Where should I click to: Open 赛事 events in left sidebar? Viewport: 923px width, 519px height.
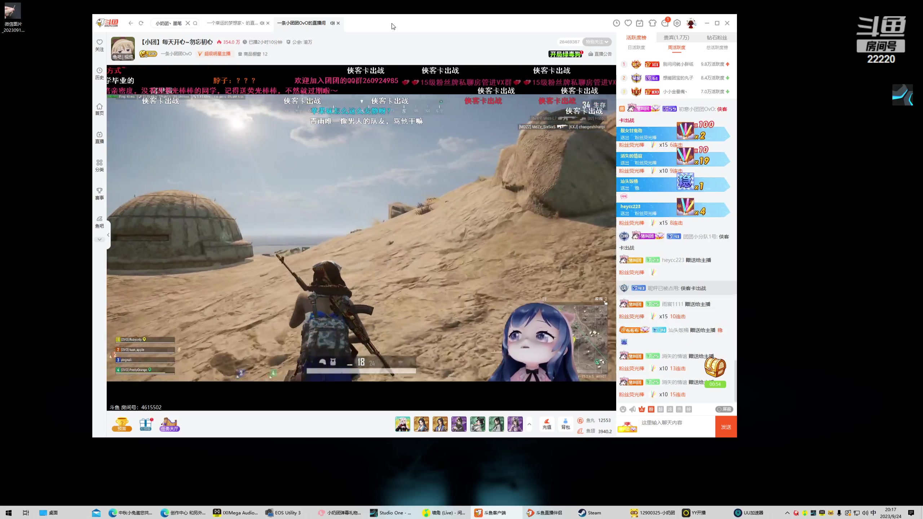[100, 194]
